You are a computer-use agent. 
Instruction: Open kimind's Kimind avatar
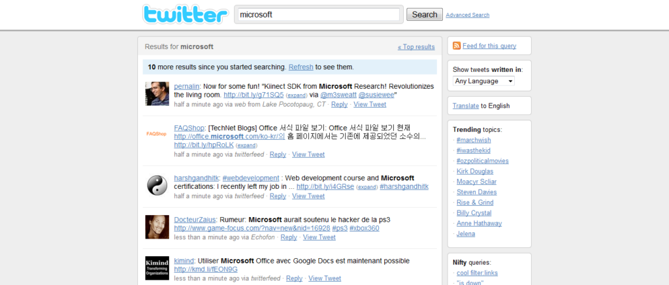pos(157,268)
